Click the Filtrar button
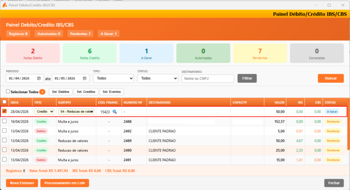The image size is (350, 190). tap(247, 78)
